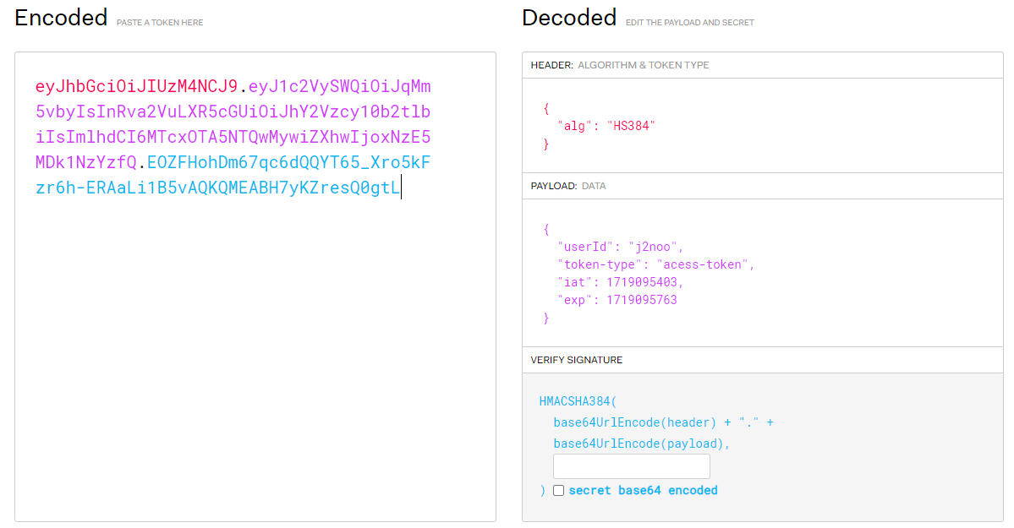Click the Decoded heading
This screenshot has height=528, width=1014.
tap(569, 18)
